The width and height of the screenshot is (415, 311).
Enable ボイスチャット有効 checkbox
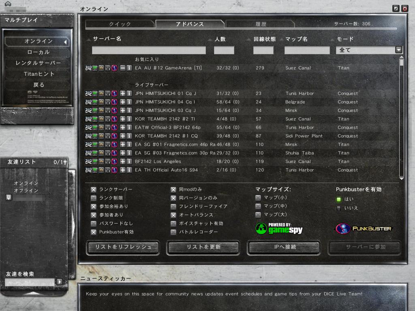173,224
